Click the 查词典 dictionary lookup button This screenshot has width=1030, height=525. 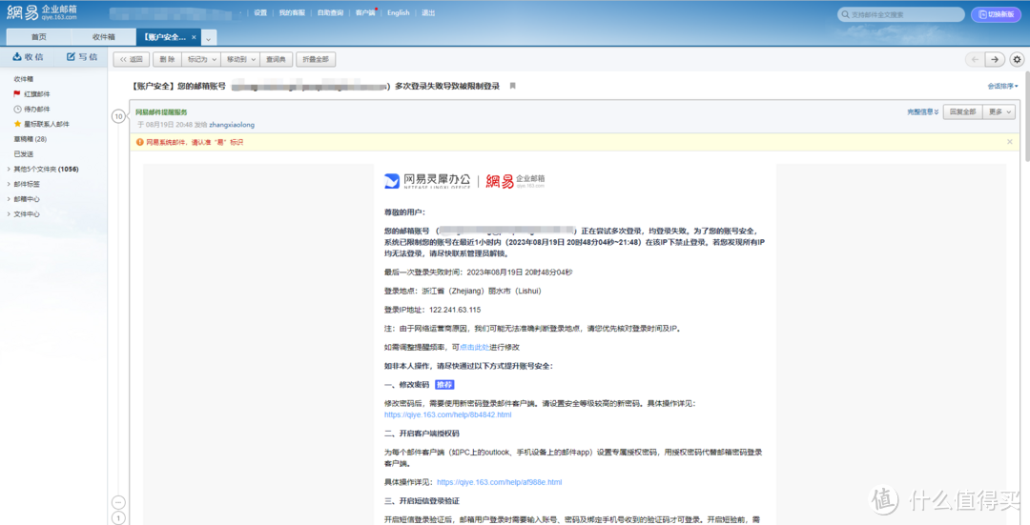click(276, 59)
